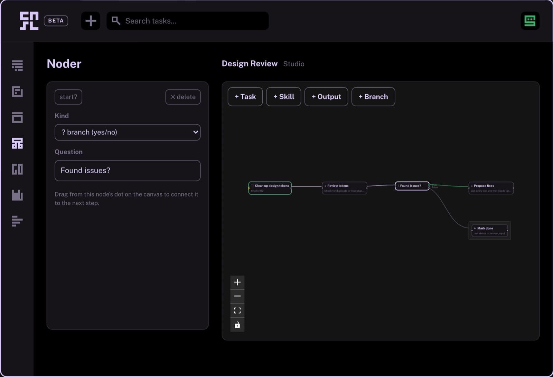This screenshot has height=377, width=553.
Task: Add a Skill node
Action: [284, 97]
